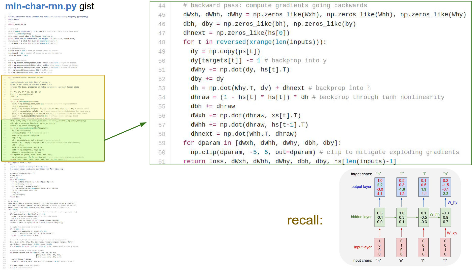
Task: Click the W_hh label between hidden boxes
Action: (434, 214)
